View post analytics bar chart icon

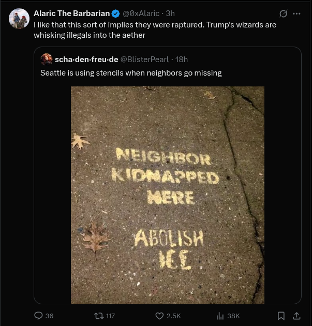[x=220, y=316]
